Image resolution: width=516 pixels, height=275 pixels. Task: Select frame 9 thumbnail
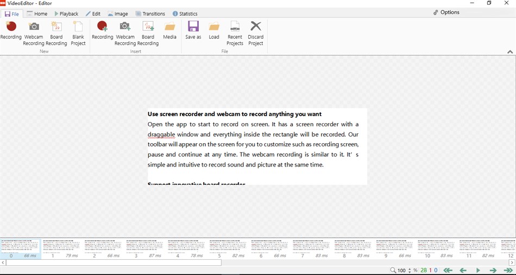(395, 249)
